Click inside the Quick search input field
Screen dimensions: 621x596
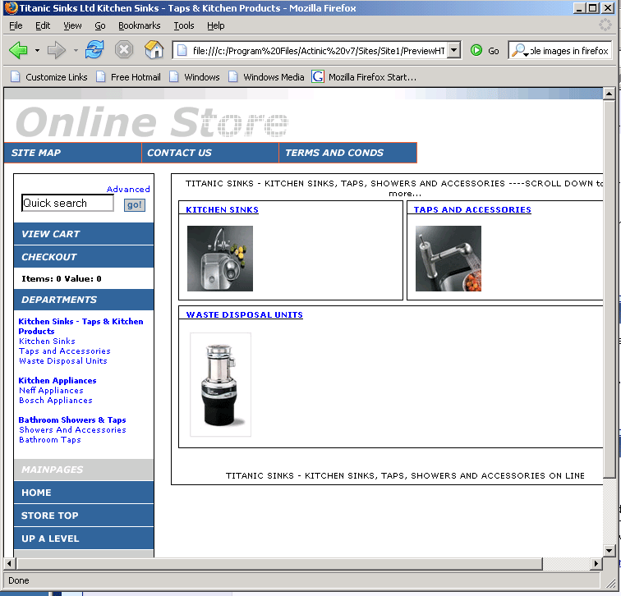67,204
